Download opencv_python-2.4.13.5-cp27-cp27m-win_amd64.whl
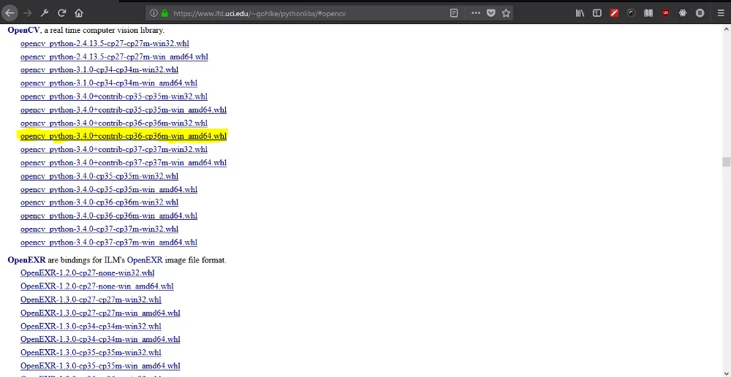The height and width of the screenshot is (377, 731). click(x=114, y=57)
